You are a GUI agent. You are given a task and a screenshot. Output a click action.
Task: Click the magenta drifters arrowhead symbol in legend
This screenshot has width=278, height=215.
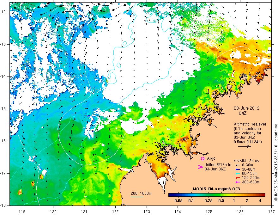point(200,167)
